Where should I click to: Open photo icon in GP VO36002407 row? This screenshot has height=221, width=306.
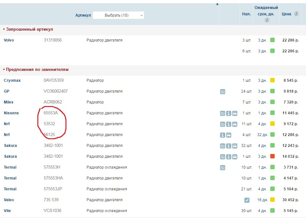[x=223, y=91]
